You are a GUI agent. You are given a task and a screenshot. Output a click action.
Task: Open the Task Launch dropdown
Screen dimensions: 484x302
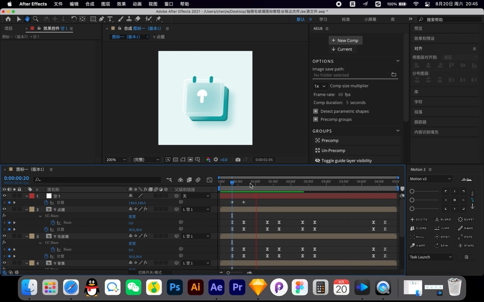pyautogui.click(x=430, y=257)
